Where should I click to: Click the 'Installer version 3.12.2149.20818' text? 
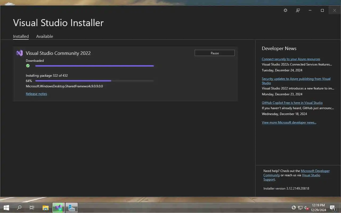tap(286, 188)
